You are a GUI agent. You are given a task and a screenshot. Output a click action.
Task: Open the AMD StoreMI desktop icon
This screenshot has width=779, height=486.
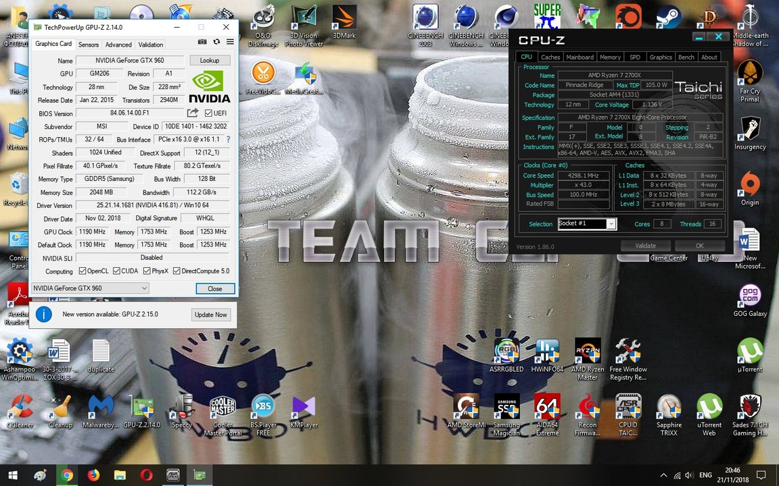coord(466,410)
